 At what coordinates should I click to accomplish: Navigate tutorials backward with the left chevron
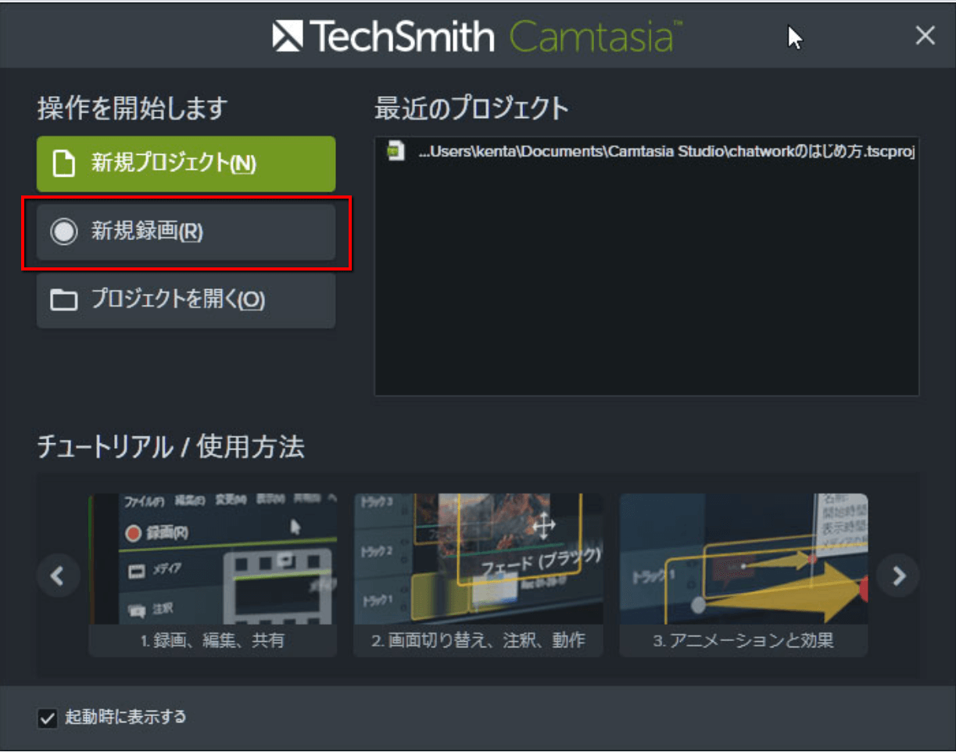(x=58, y=575)
